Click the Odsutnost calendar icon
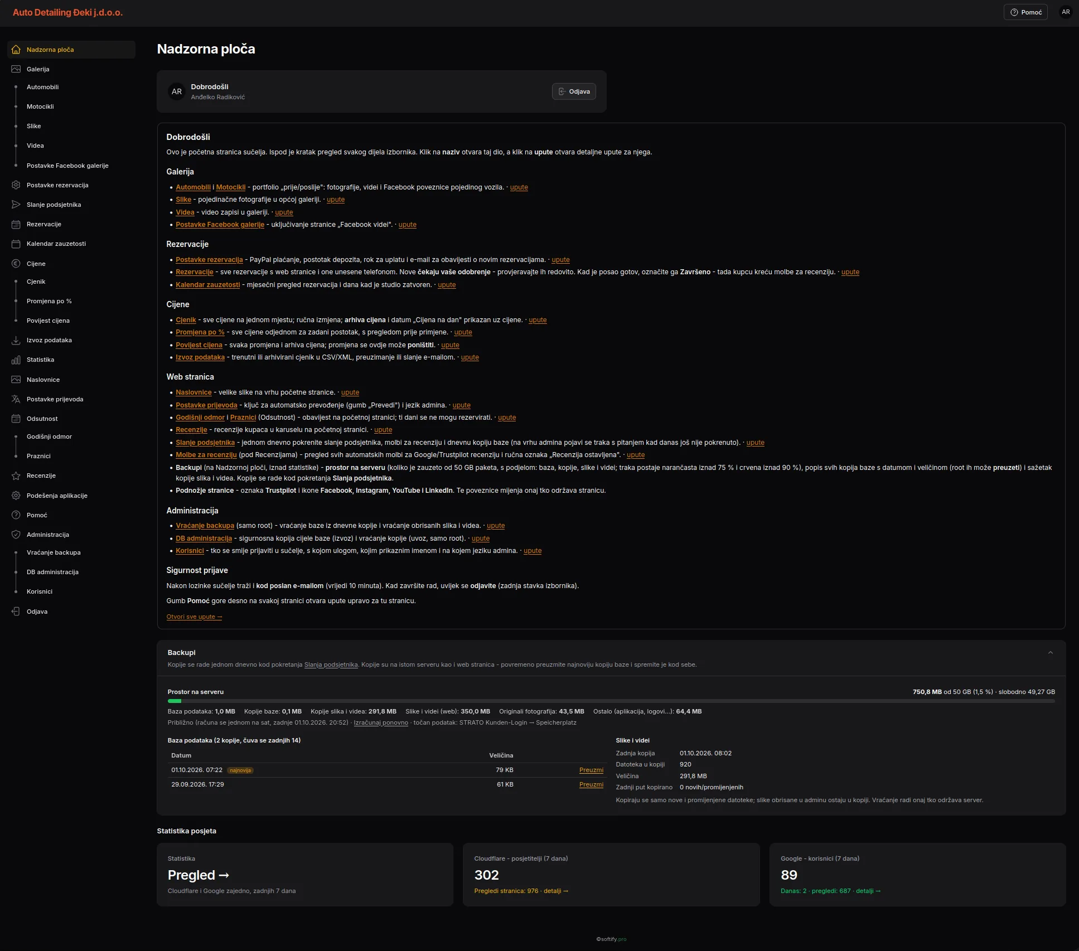Viewport: 1079px width, 951px height. (x=16, y=419)
